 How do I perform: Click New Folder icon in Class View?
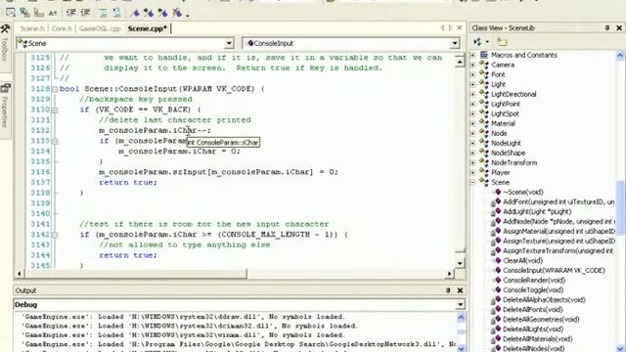coord(502,41)
